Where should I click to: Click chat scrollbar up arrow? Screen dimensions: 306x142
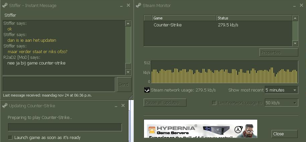(128, 24)
